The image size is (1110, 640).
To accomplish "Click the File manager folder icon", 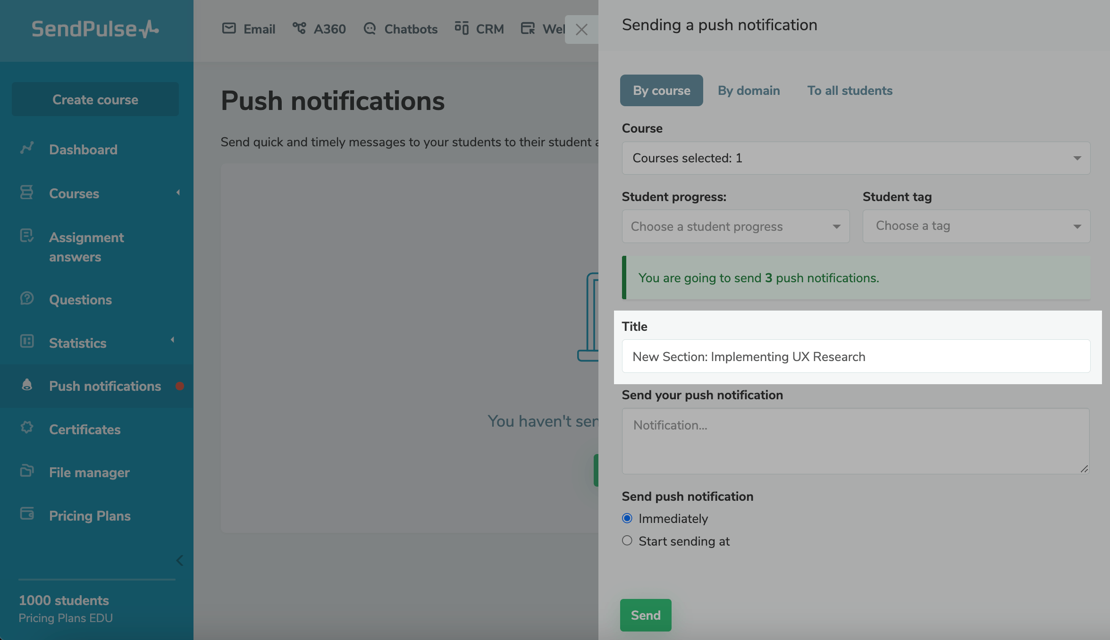I will (x=27, y=471).
